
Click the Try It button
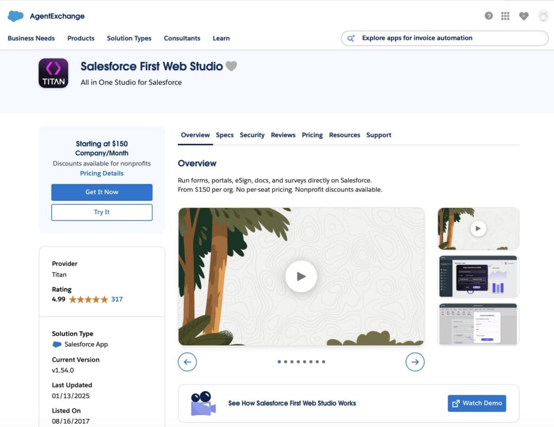click(x=102, y=212)
